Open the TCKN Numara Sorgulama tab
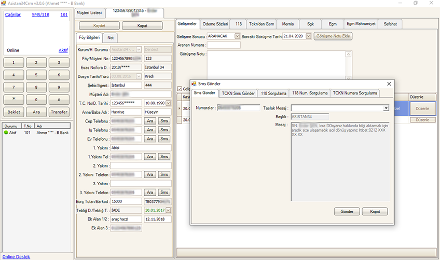The image size is (440, 260). (x=355, y=93)
